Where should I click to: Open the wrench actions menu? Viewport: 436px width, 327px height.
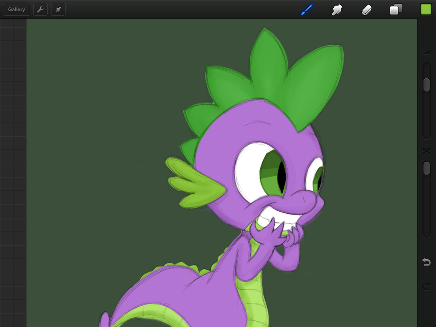click(40, 9)
